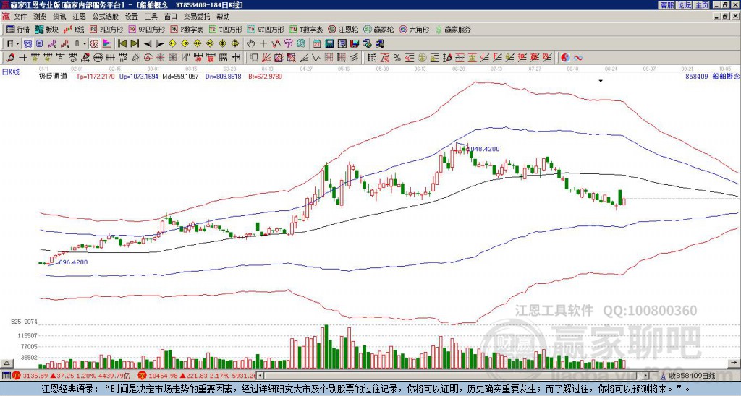Click the red compass target icon
Screen dimensions: 741x396
pos(148,58)
